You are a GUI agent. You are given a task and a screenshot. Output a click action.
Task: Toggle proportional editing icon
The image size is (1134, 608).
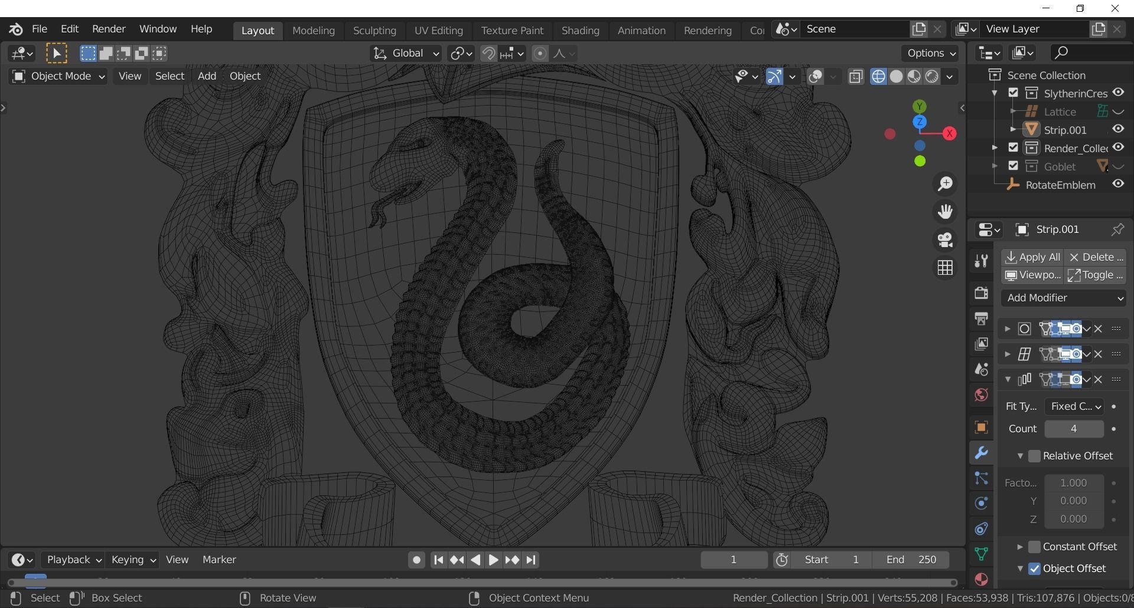(x=540, y=54)
